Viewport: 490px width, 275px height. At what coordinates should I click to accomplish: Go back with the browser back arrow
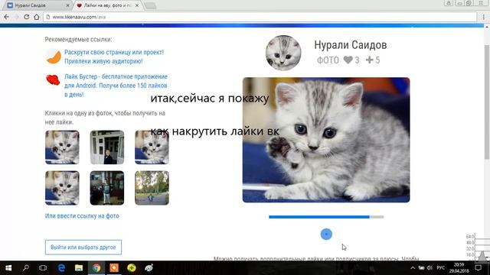[7, 17]
